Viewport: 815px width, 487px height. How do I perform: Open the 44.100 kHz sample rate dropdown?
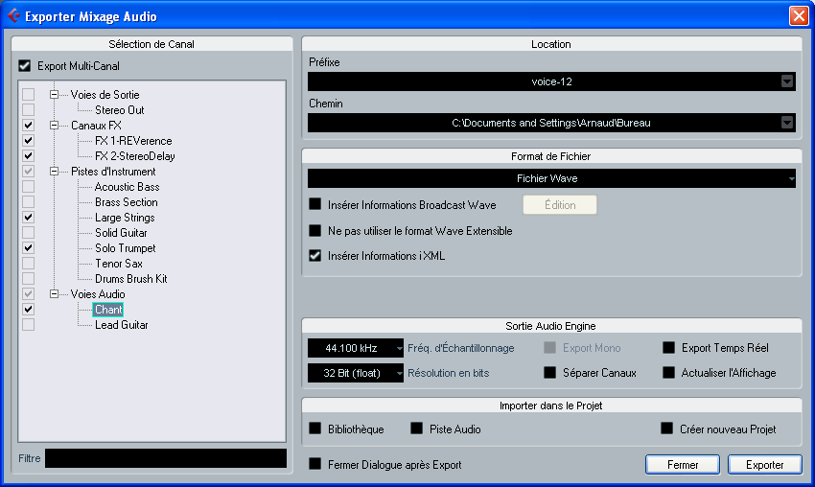[356, 348]
